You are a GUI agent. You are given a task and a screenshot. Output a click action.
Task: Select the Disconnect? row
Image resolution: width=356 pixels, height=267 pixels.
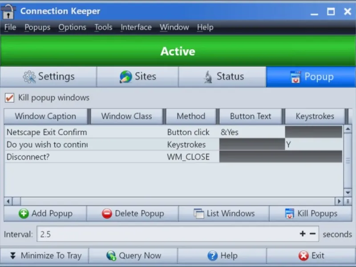coord(174,157)
